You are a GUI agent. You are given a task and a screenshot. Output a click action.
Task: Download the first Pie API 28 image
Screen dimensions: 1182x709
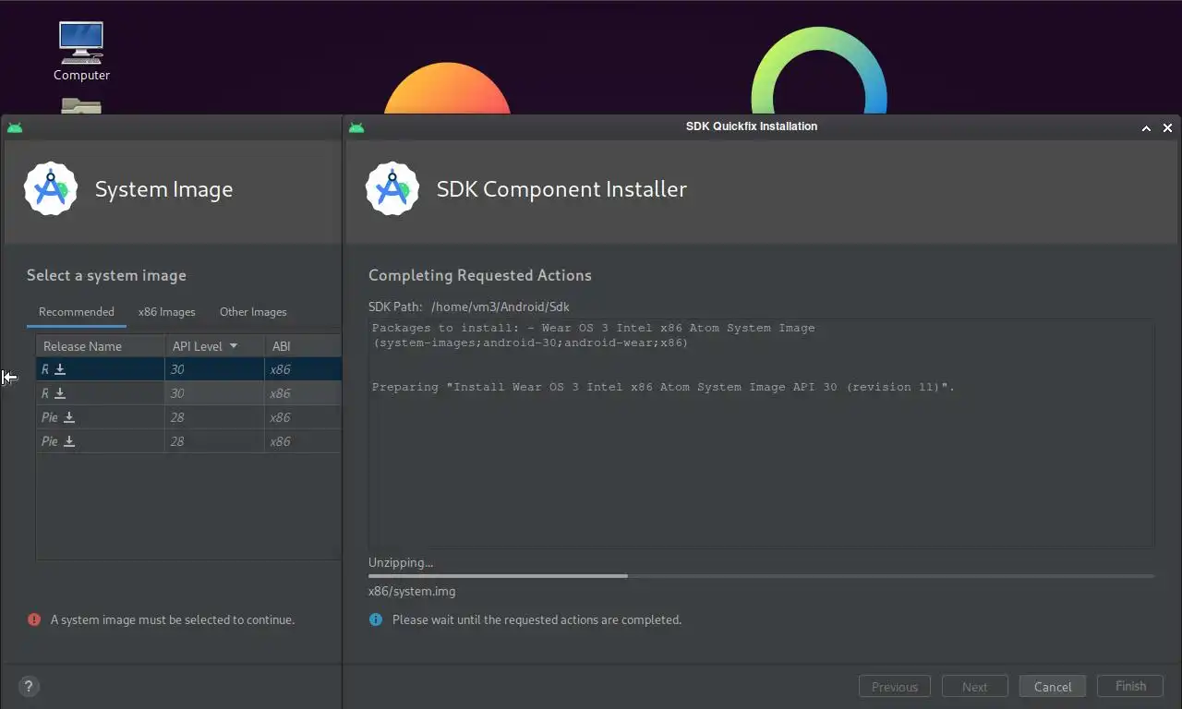click(x=69, y=417)
